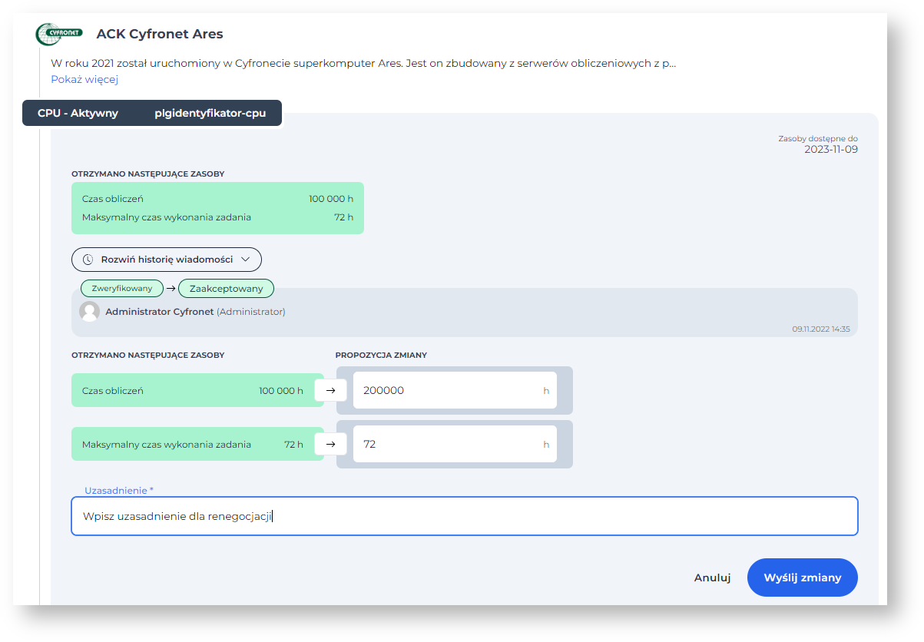Image resolution: width=924 pixels, height=642 pixels.
Task: Click arrow icon next to Maksymalny czas row
Action: click(x=330, y=444)
